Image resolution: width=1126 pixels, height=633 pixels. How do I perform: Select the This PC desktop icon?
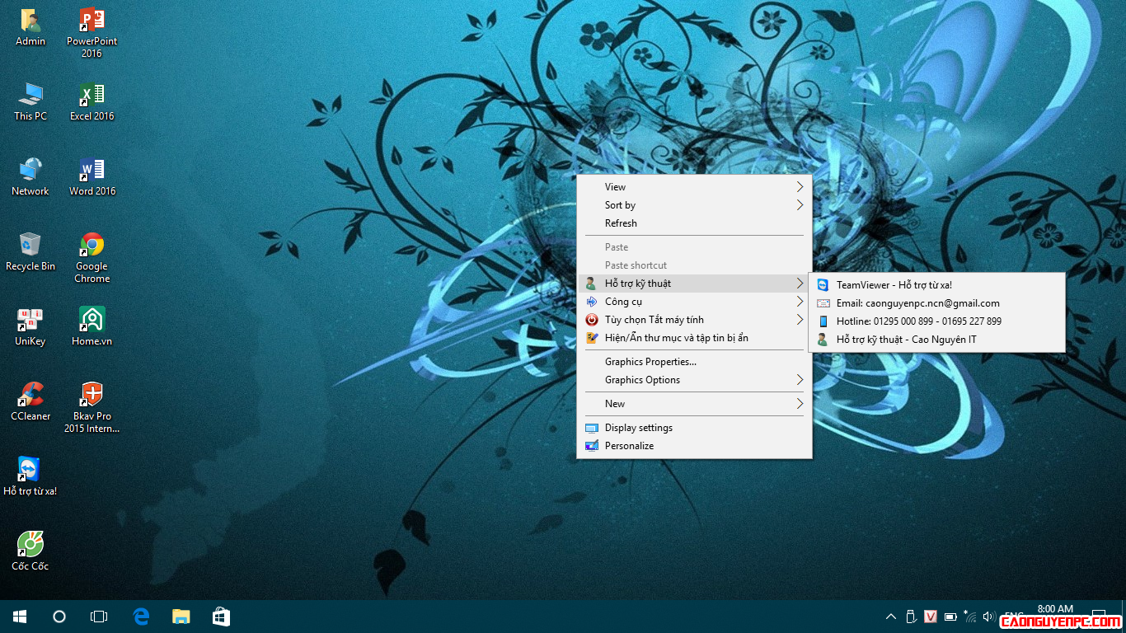(x=30, y=102)
